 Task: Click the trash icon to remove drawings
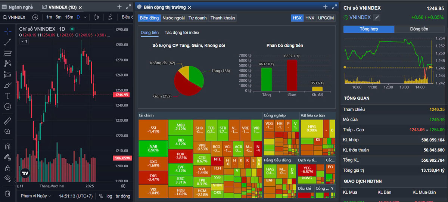tap(7, 193)
